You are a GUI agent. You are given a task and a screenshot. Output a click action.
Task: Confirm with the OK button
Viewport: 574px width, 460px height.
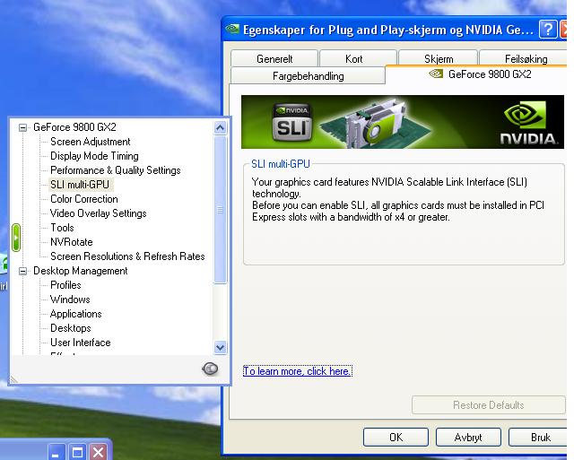396,438
